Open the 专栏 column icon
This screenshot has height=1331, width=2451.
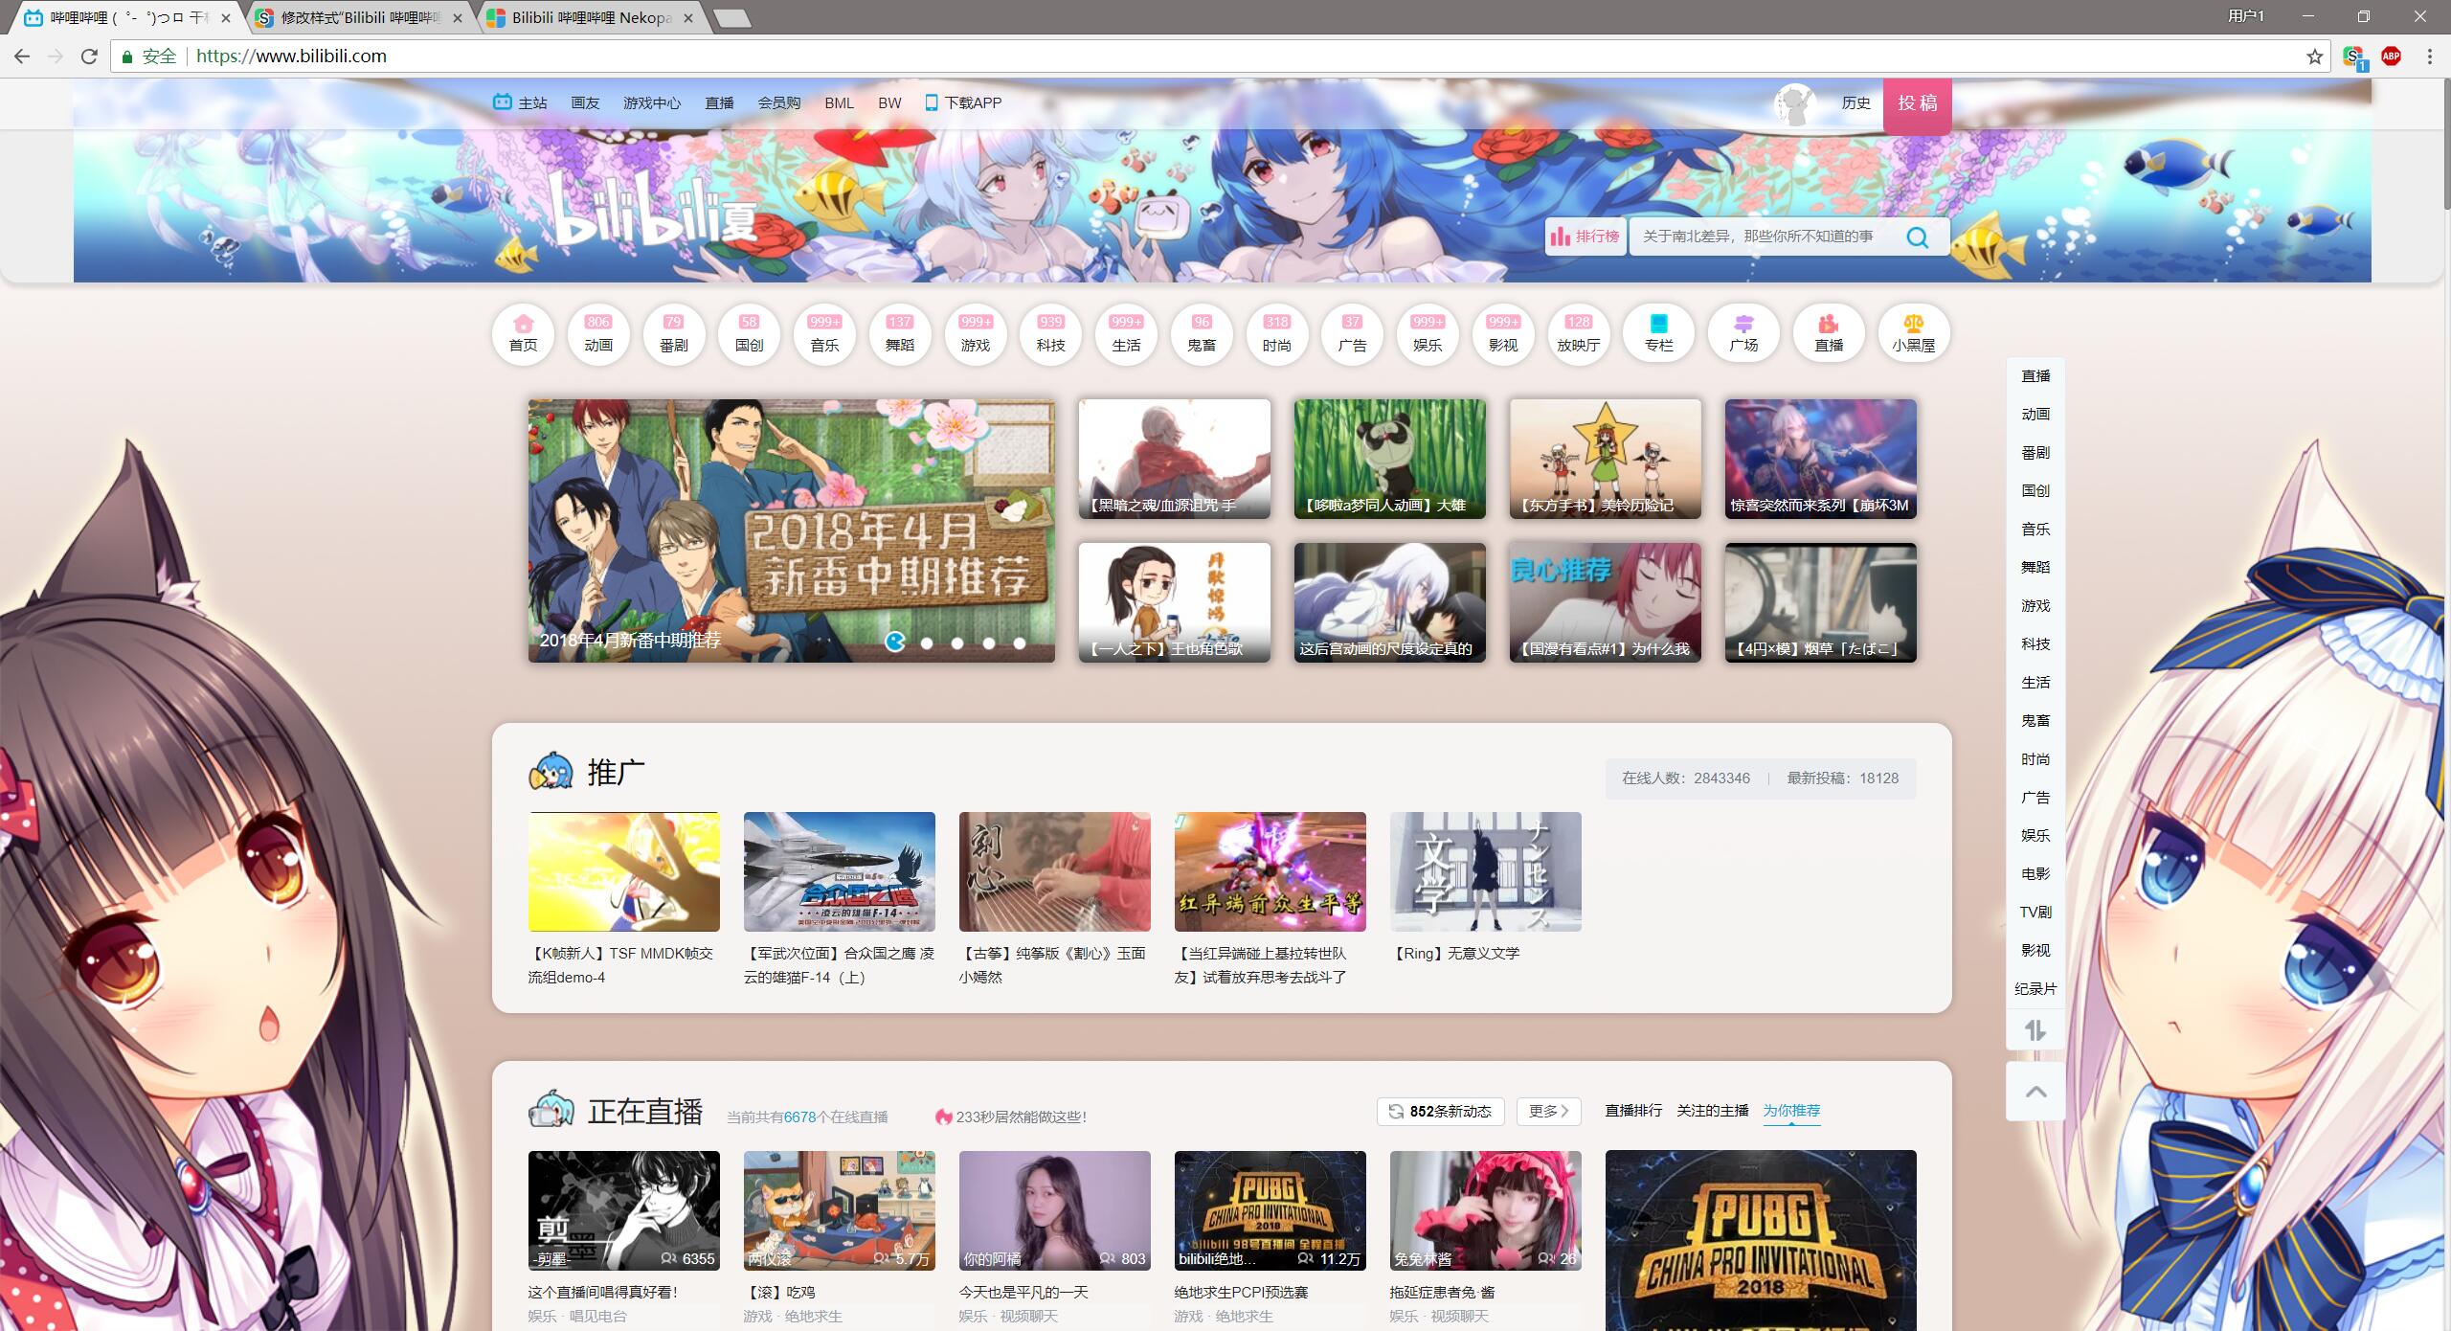(1659, 333)
